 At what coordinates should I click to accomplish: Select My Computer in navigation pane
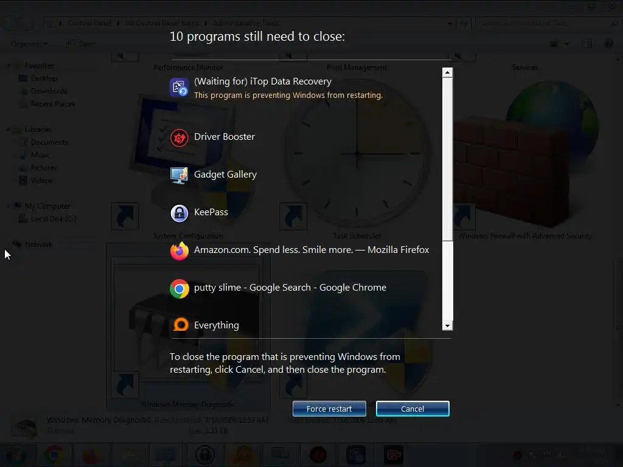[47, 206]
